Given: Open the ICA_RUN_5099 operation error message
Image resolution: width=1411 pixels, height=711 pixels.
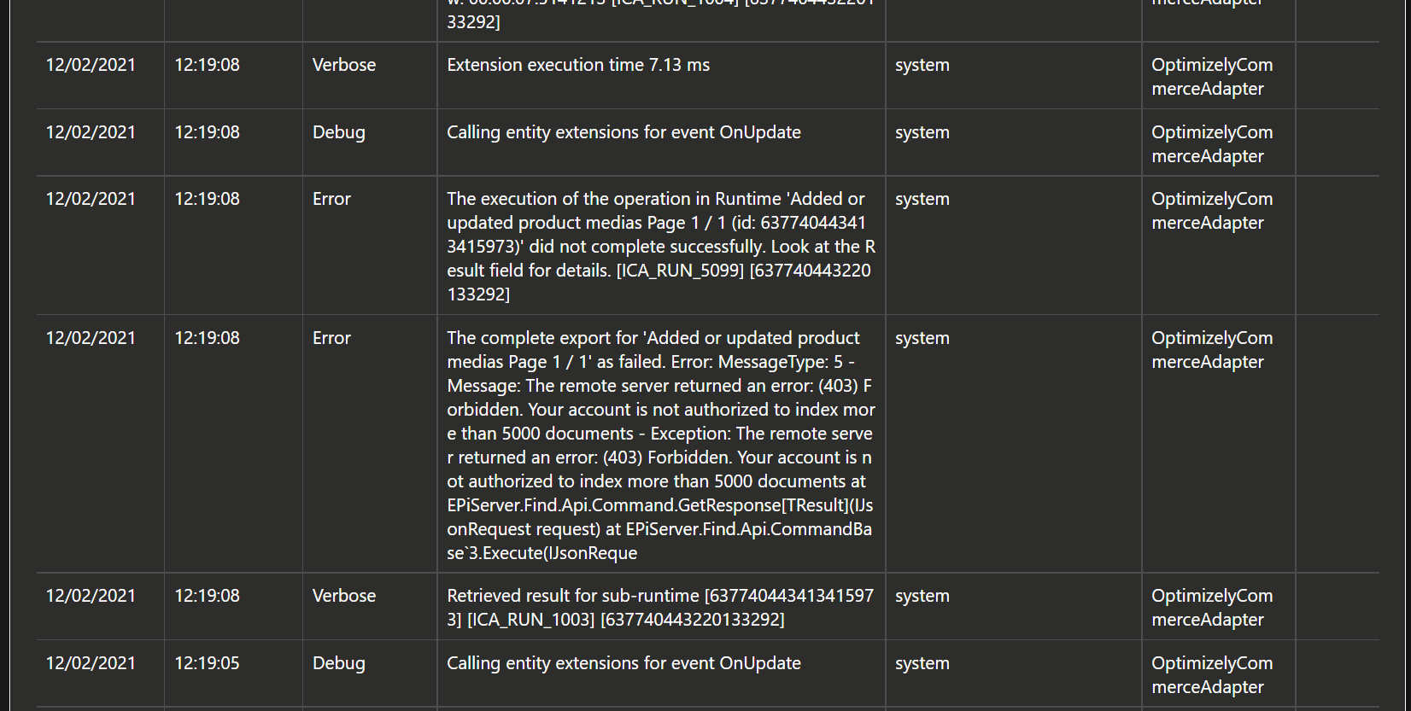Looking at the screenshot, I should pos(661,247).
